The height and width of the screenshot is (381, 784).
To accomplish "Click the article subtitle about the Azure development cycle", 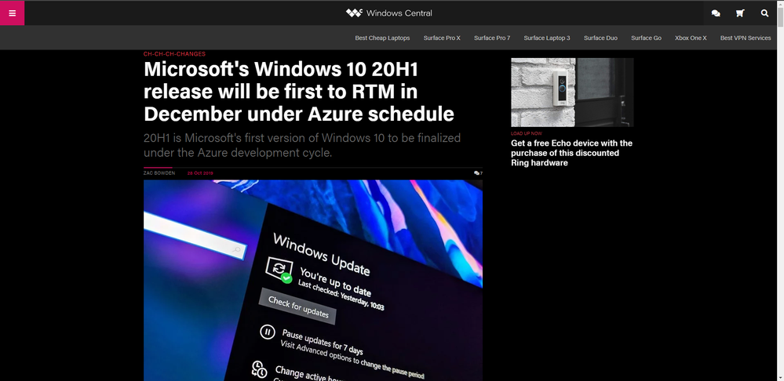I will [302, 145].
